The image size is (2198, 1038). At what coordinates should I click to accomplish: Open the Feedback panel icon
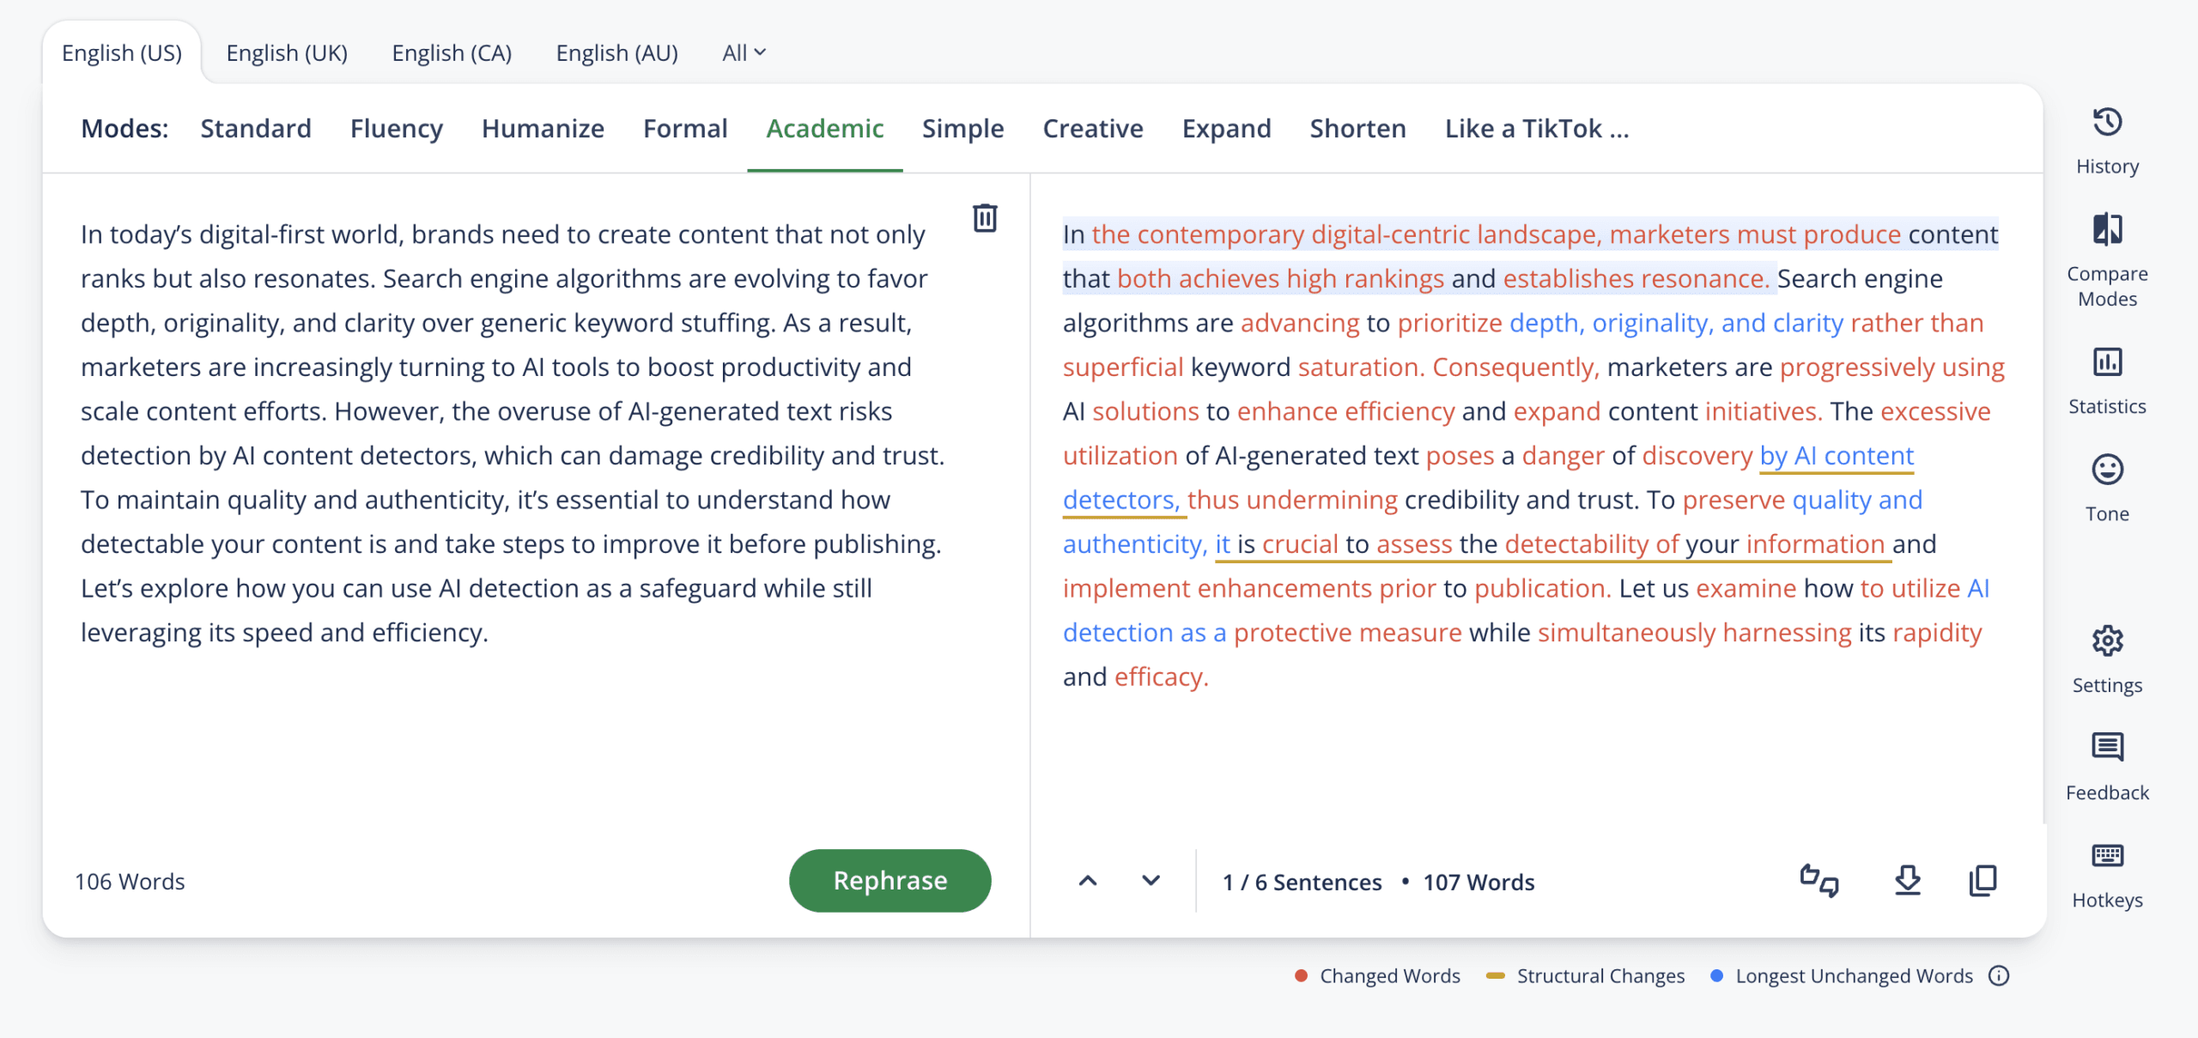(2107, 748)
